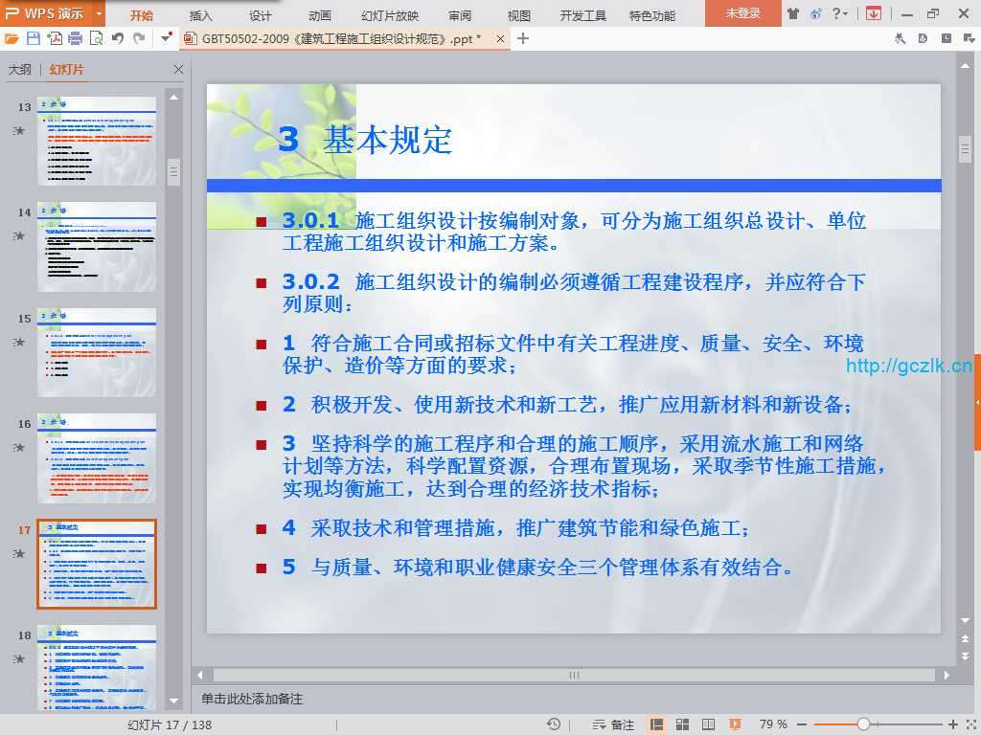
Task: Switch to the 大纲 outline tab
Action: pos(20,70)
